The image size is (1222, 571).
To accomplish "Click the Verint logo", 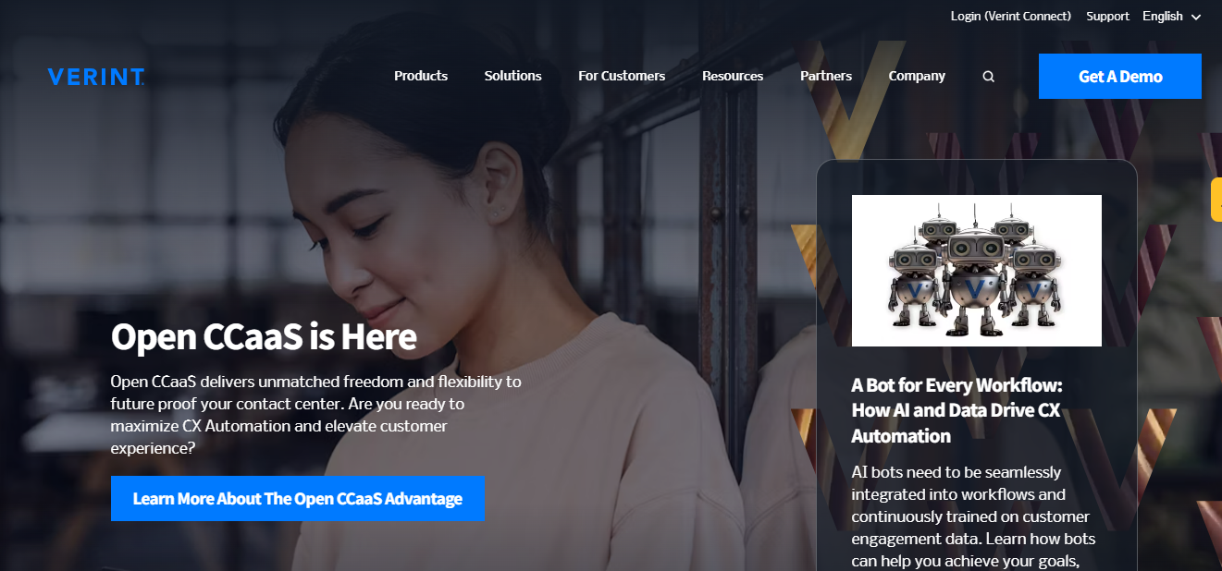I will [x=96, y=77].
